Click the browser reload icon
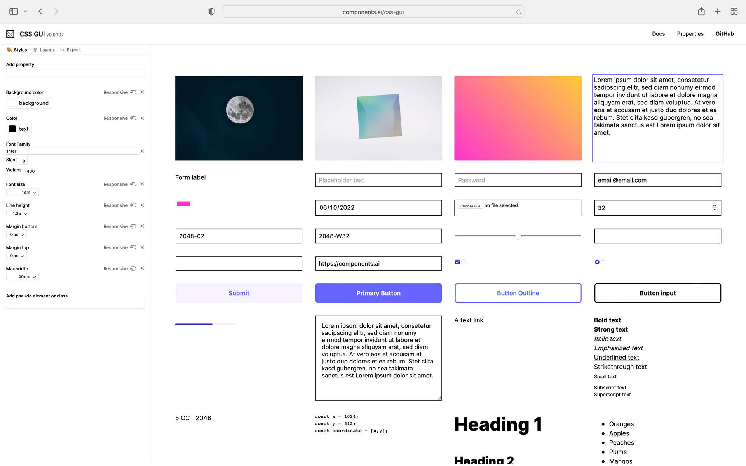 coord(518,12)
